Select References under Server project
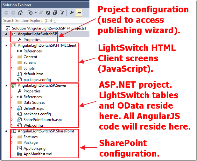Image resolution: width=197 pixels, height=161 pixels. point(32,97)
